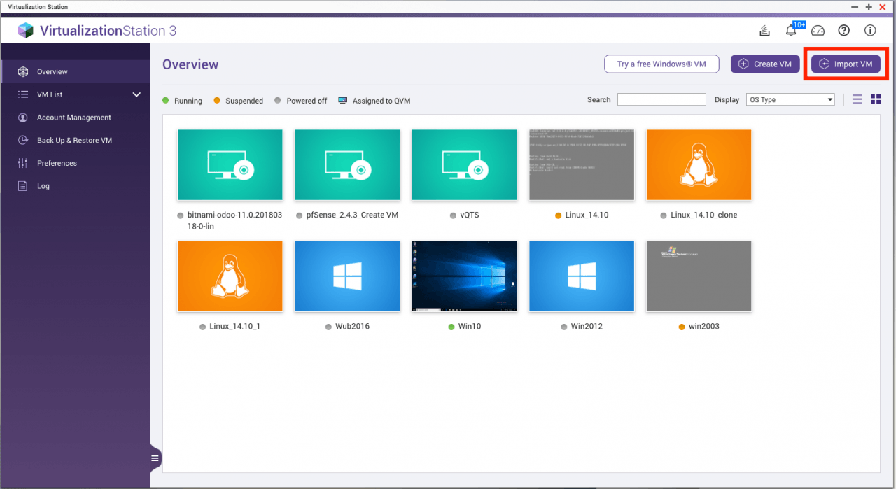Expand the VM List submenu

pyautogui.click(x=136, y=94)
